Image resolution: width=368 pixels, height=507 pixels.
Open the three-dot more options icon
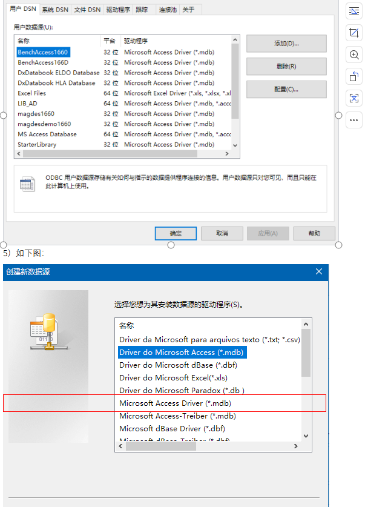pyautogui.click(x=354, y=120)
